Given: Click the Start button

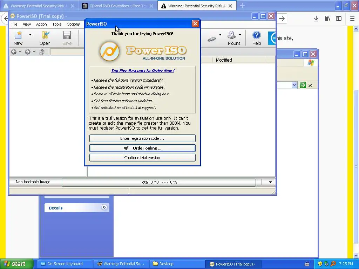Looking at the screenshot, I should (16, 264).
